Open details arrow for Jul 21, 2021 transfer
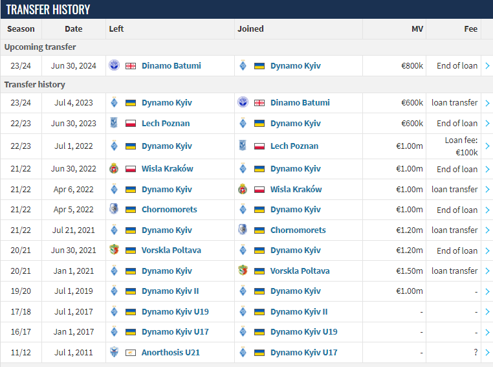This screenshot has height=367, width=493. pos(487,230)
